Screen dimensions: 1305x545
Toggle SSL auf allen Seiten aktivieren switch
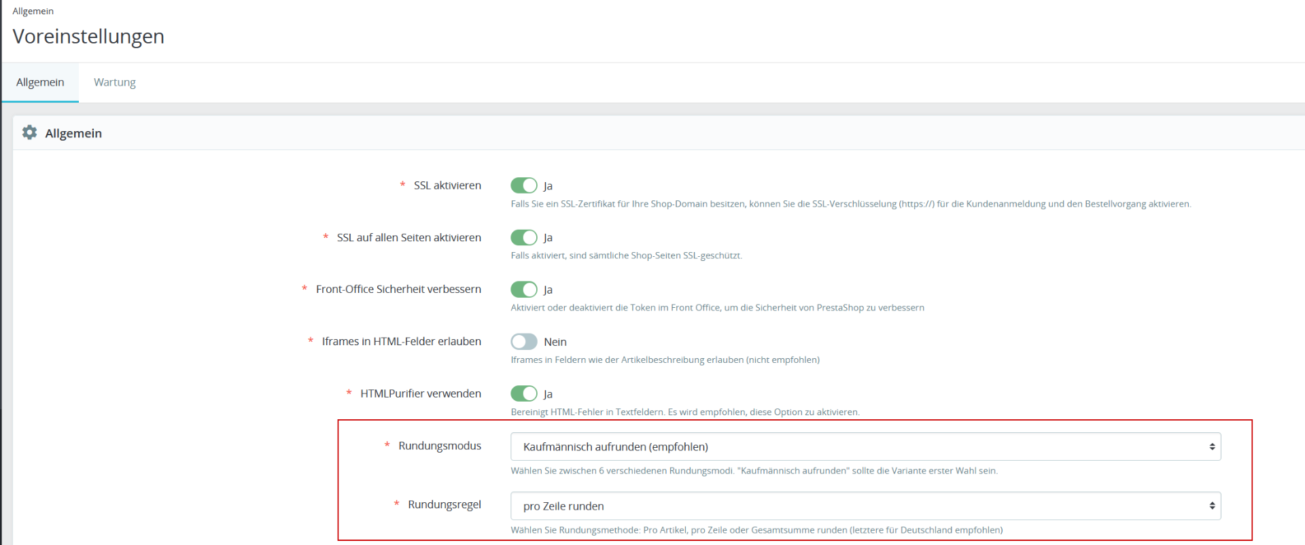click(524, 237)
